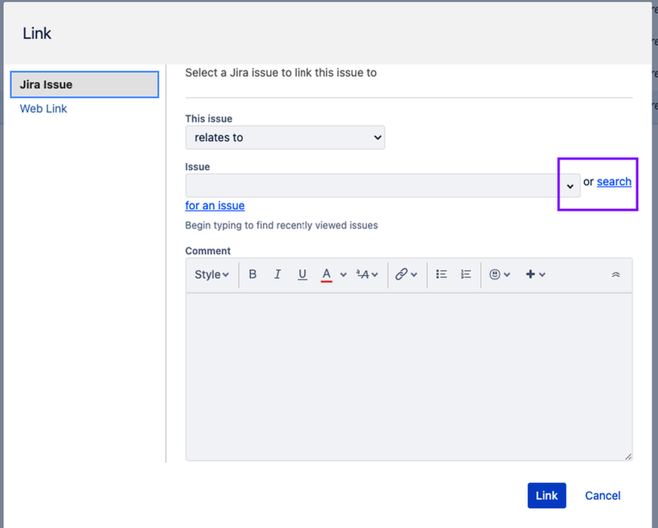658x528 pixels.
Task: Apply italic formatting in comment toolbar
Action: [x=277, y=274]
